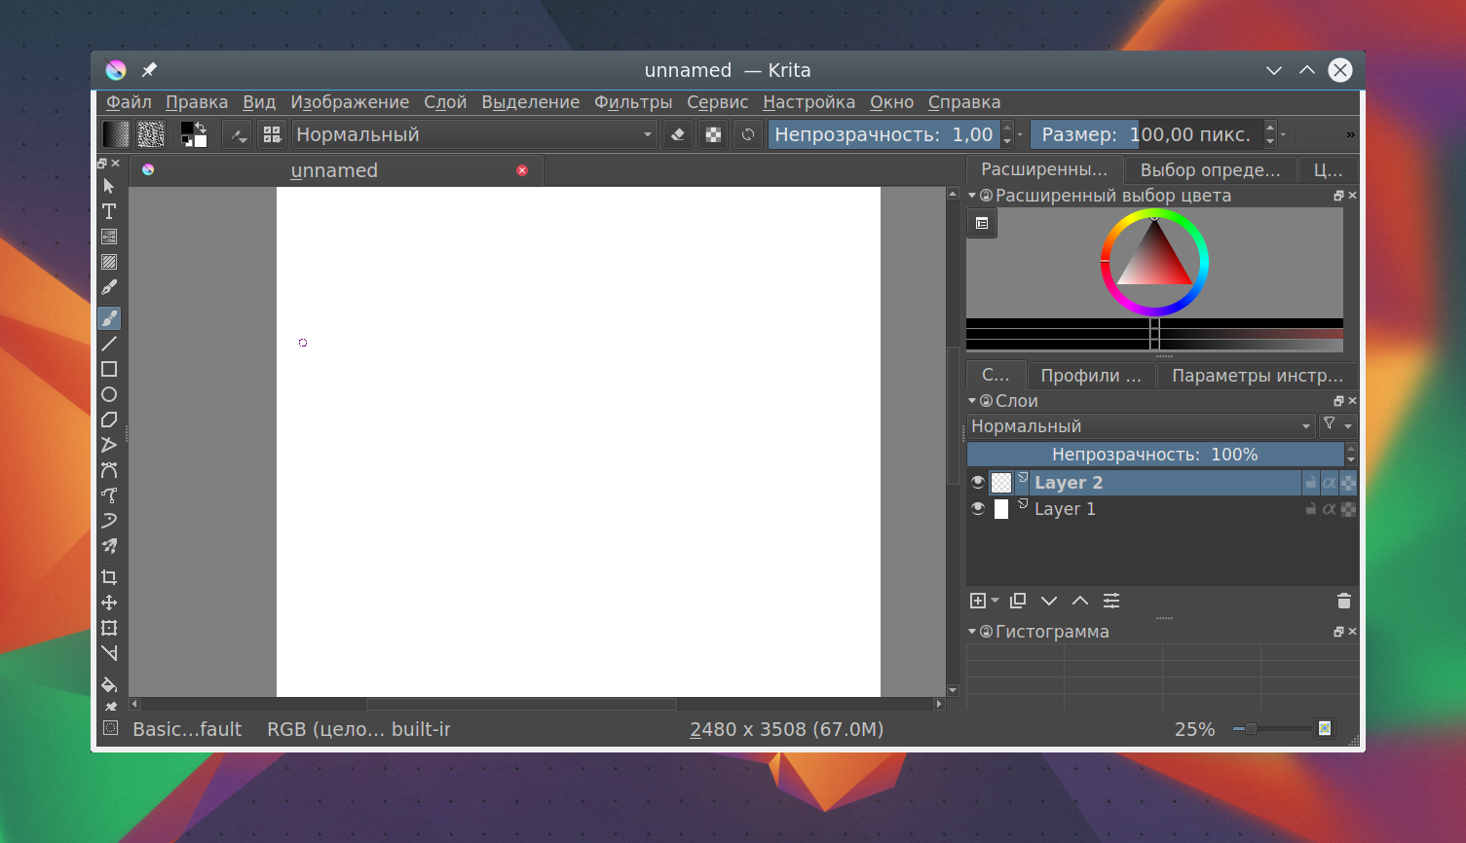Select the Move tool
This screenshot has width=1466, height=843.
click(x=109, y=603)
